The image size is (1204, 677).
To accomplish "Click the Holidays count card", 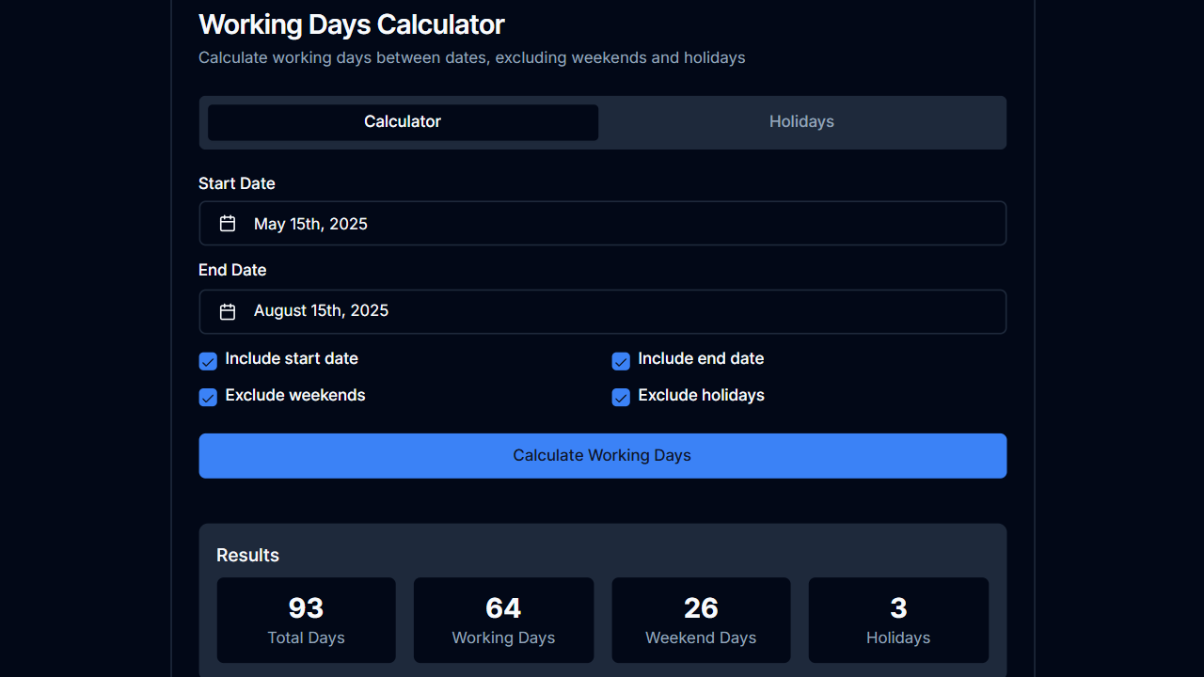I will (x=898, y=620).
